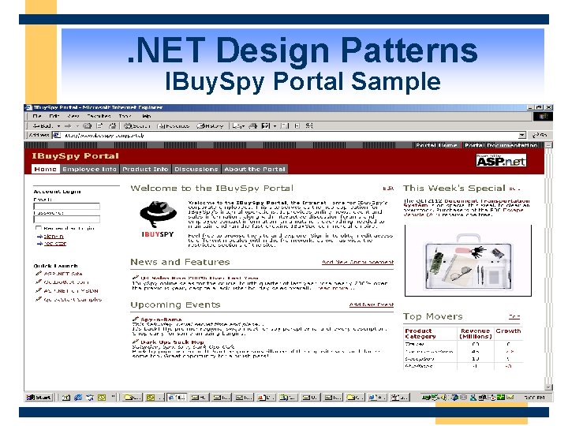Viewport: 568px width, 426px height.
Task: Open the Spy-o-Rama event title
Action: pyautogui.click(x=161, y=319)
